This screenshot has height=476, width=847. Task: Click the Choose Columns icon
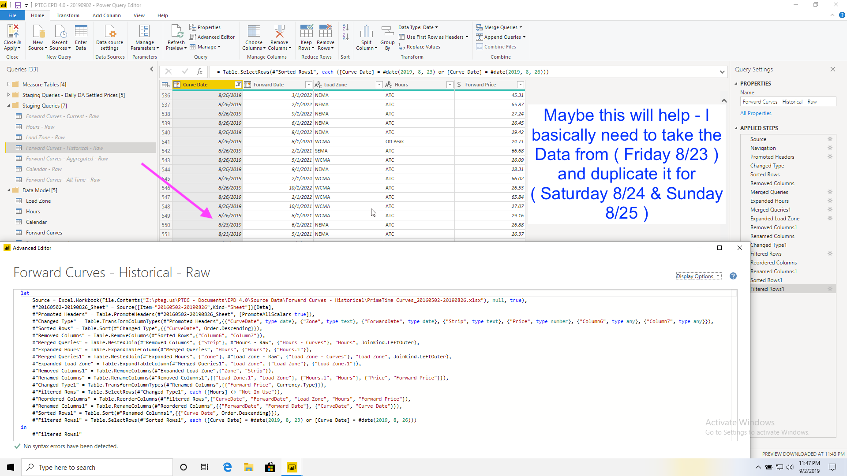point(254,32)
